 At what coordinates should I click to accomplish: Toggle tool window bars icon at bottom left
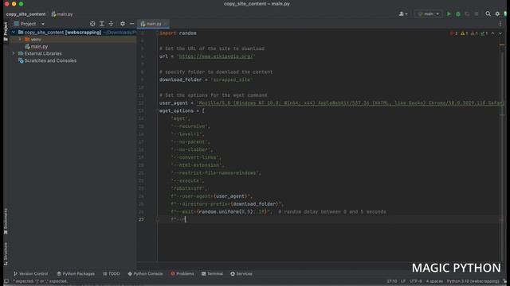point(6,281)
